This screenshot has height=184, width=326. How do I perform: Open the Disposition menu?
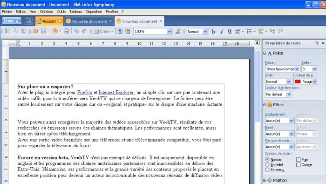94,11
